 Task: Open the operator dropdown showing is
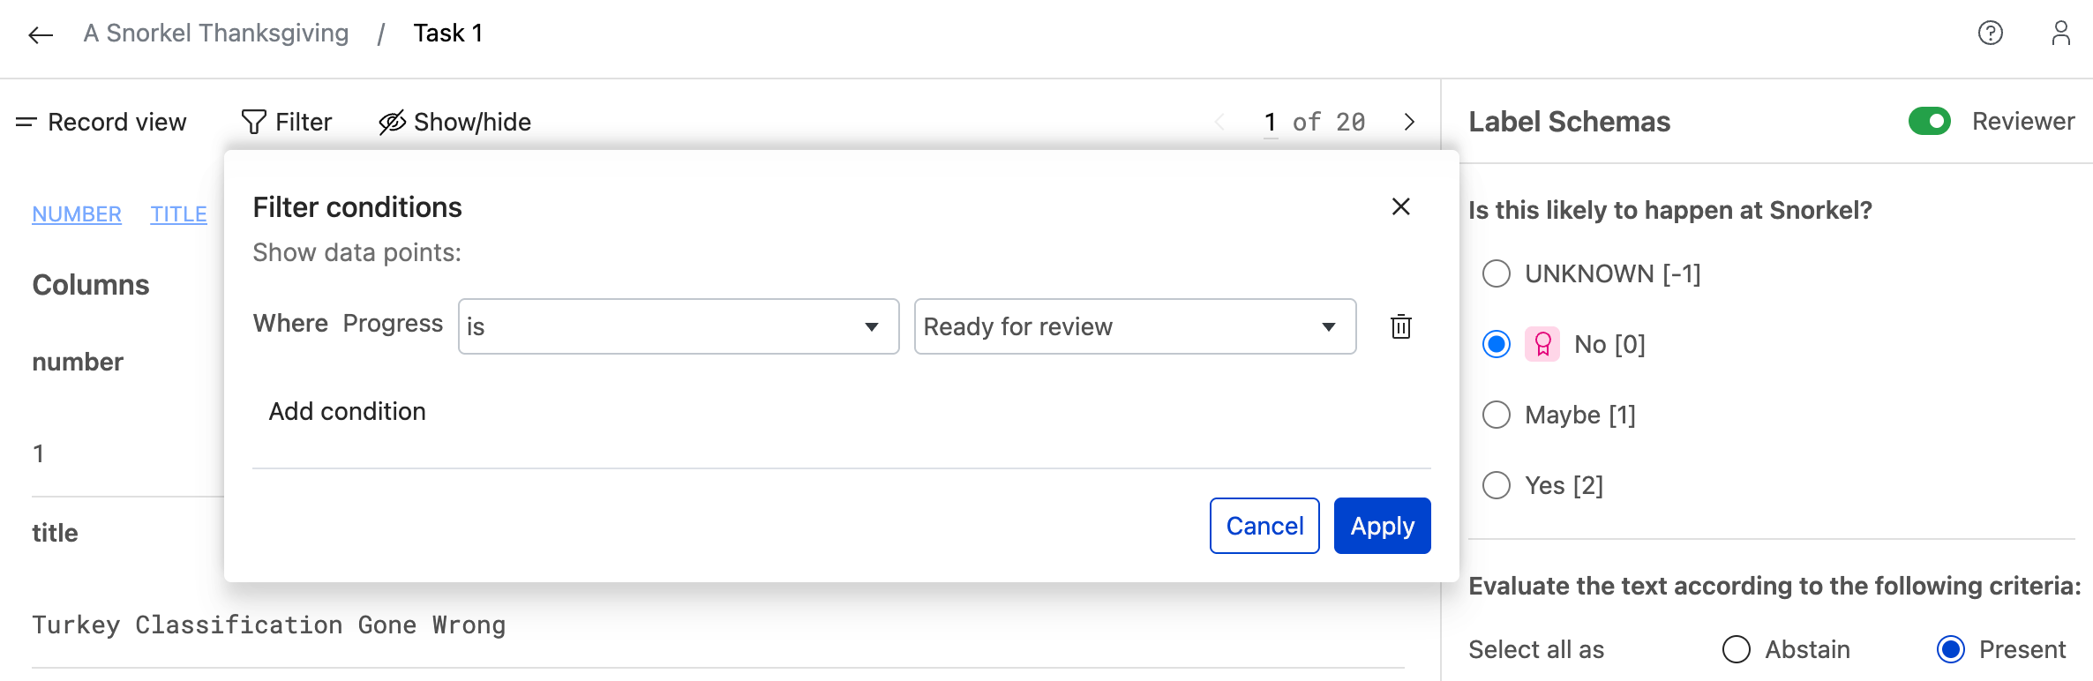click(x=678, y=326)
